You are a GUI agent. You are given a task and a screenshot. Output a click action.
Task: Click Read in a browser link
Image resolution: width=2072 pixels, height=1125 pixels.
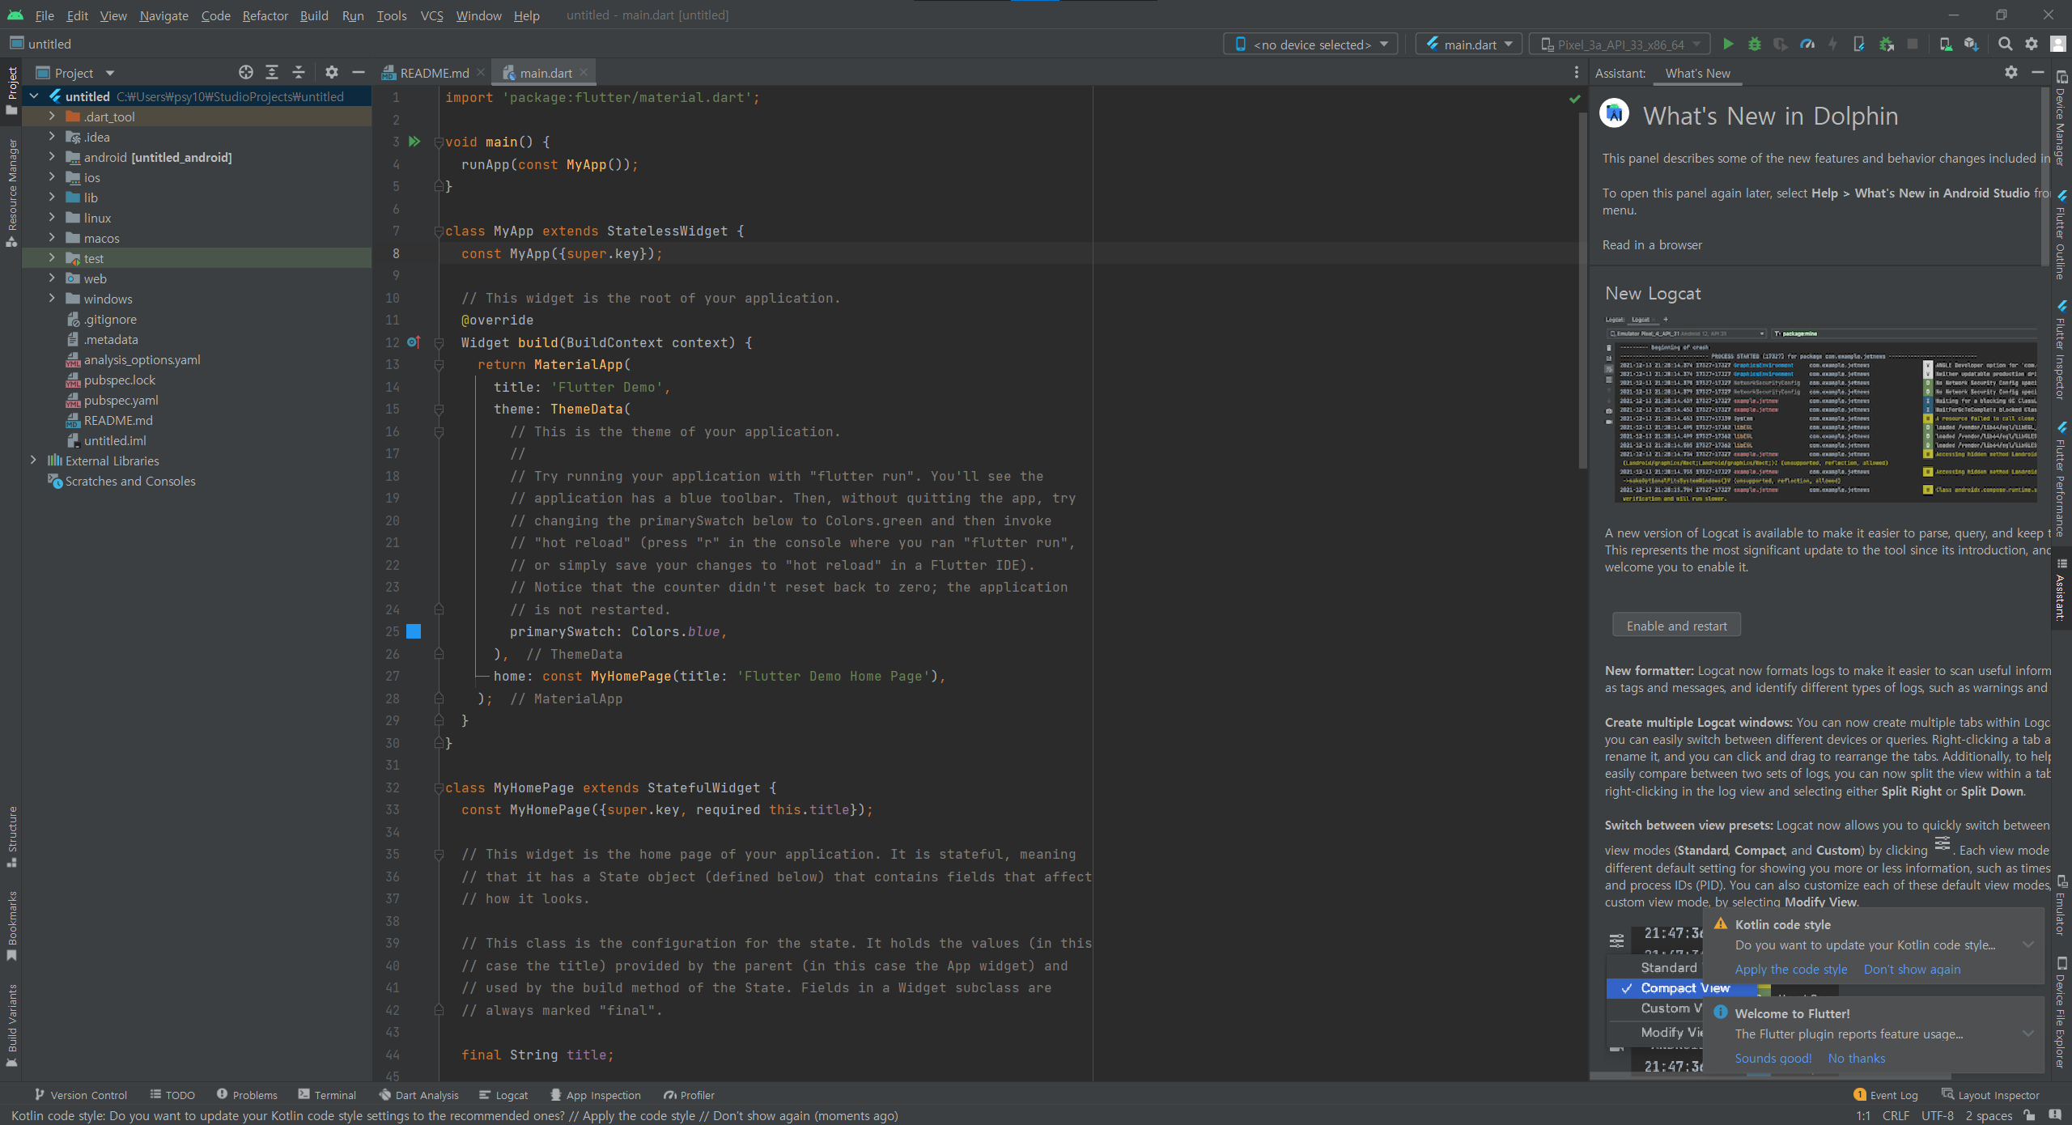[1652, 245]
